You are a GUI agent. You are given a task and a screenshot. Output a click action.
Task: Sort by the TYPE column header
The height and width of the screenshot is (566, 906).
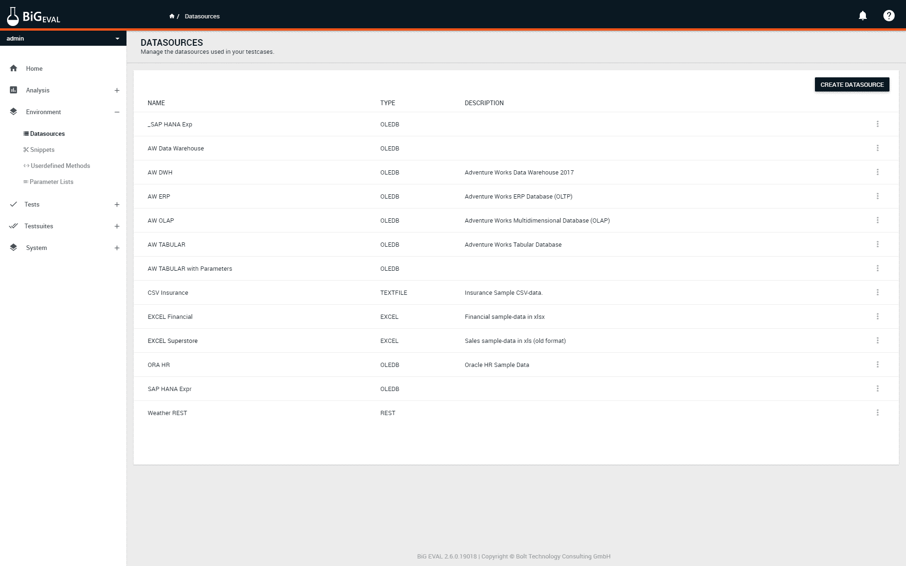[x=387, y=103]
